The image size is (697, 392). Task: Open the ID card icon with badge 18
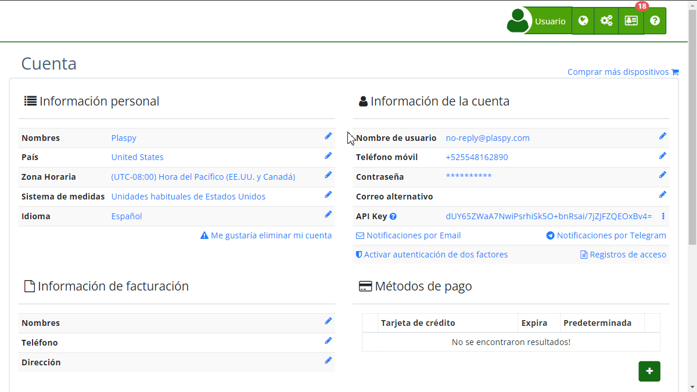tap(631, 21)
